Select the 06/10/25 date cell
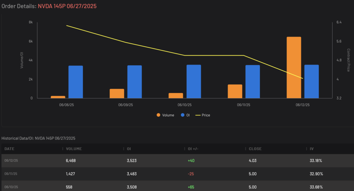Image resolution: width=354 pixels, height=191 pixels. click(11, 187)
